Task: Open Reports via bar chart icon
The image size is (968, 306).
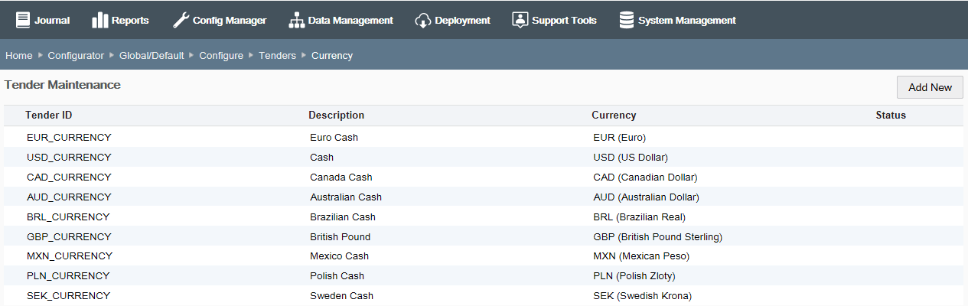Action: (x=99, y=20)
